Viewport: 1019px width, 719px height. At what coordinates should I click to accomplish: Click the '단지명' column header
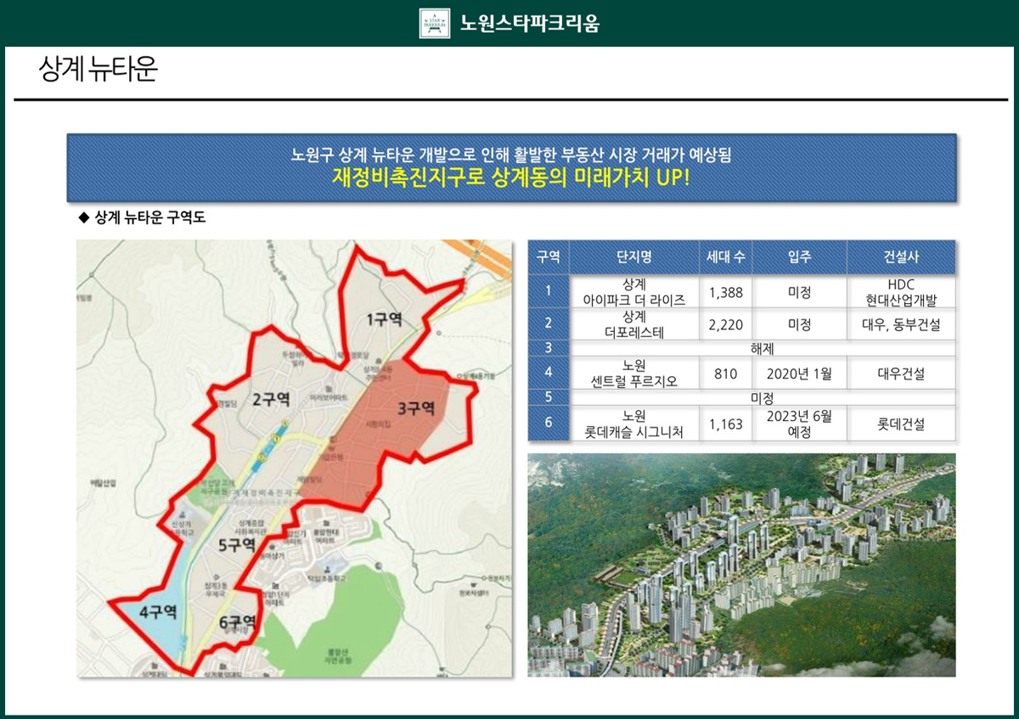tap(634, 257)
